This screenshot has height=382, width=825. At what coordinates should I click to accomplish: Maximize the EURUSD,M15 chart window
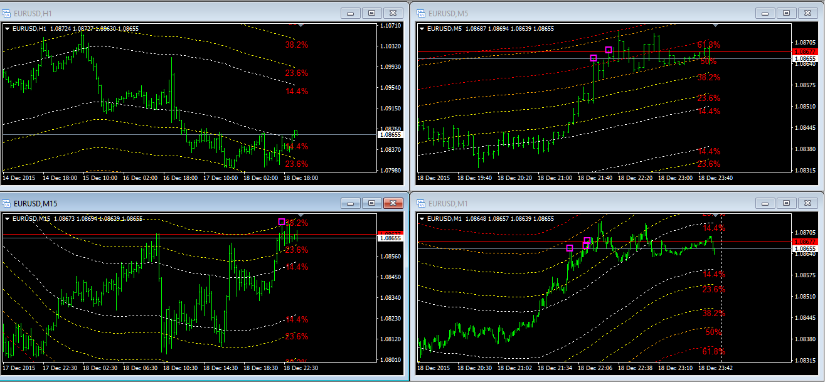[x=371, y=203]
